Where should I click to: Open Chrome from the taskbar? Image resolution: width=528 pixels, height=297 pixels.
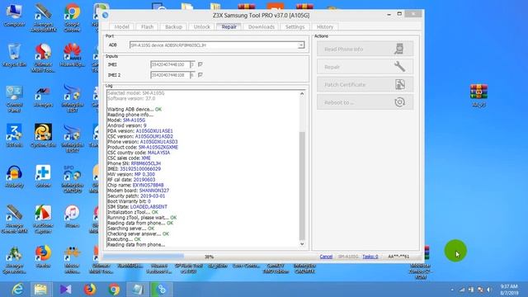click(x=114, y=290)
